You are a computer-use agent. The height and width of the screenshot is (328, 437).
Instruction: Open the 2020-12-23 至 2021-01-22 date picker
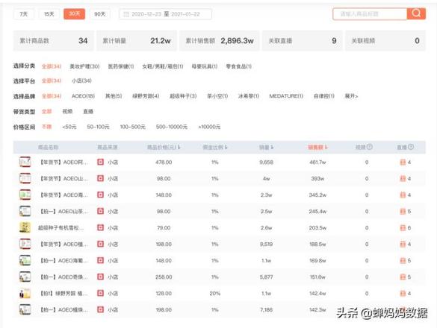(x=165, y=14)
